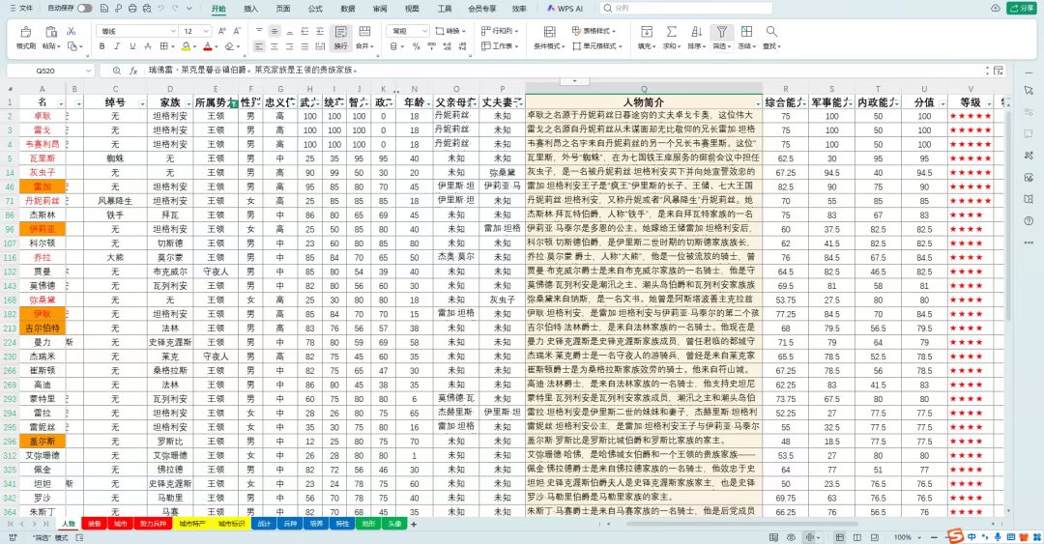Viewport: 1044px width, 544px height.
Task: Expand the Name Box dropdown arrow
Action: pos(88,71)
